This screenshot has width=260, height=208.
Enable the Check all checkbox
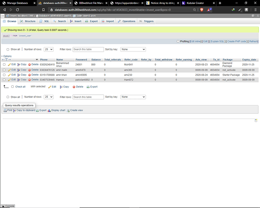[12, 87]
